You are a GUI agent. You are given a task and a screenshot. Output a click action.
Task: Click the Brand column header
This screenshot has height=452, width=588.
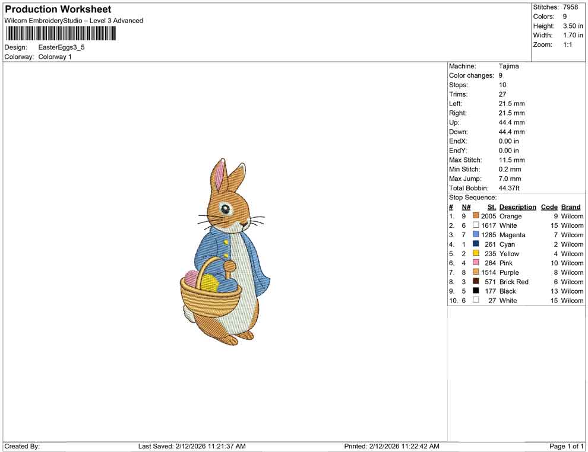pyautogui.click(x=571, y=207)
